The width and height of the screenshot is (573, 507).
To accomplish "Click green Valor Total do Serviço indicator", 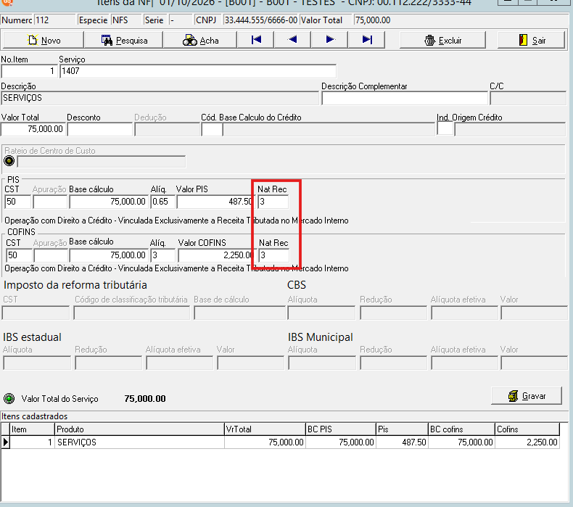I will click(9, 398).
